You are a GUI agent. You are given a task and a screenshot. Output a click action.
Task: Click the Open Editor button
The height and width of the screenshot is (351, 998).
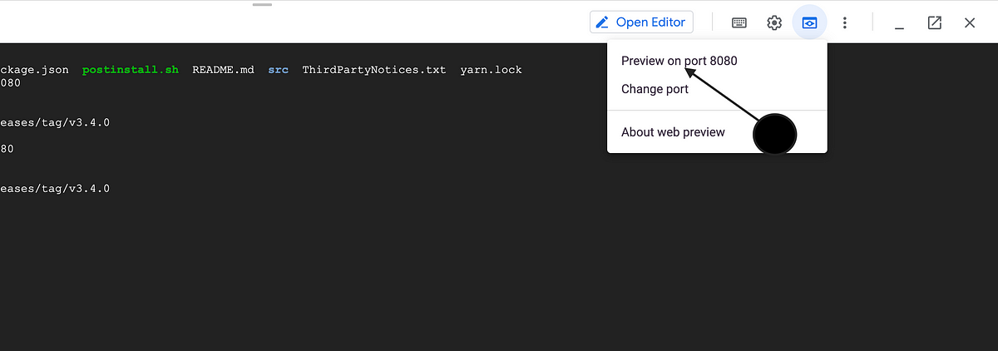(641, 22)
